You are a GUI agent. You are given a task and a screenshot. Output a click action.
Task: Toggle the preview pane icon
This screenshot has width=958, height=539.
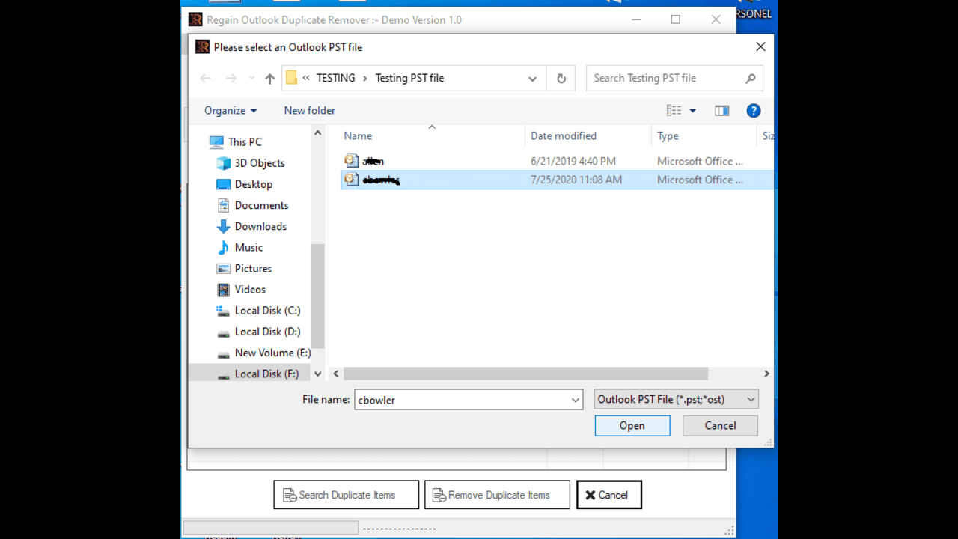click(721, 110)
